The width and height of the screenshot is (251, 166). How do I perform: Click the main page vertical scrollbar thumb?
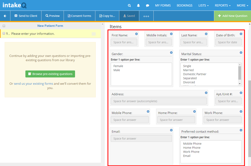(x=249, y=118)
